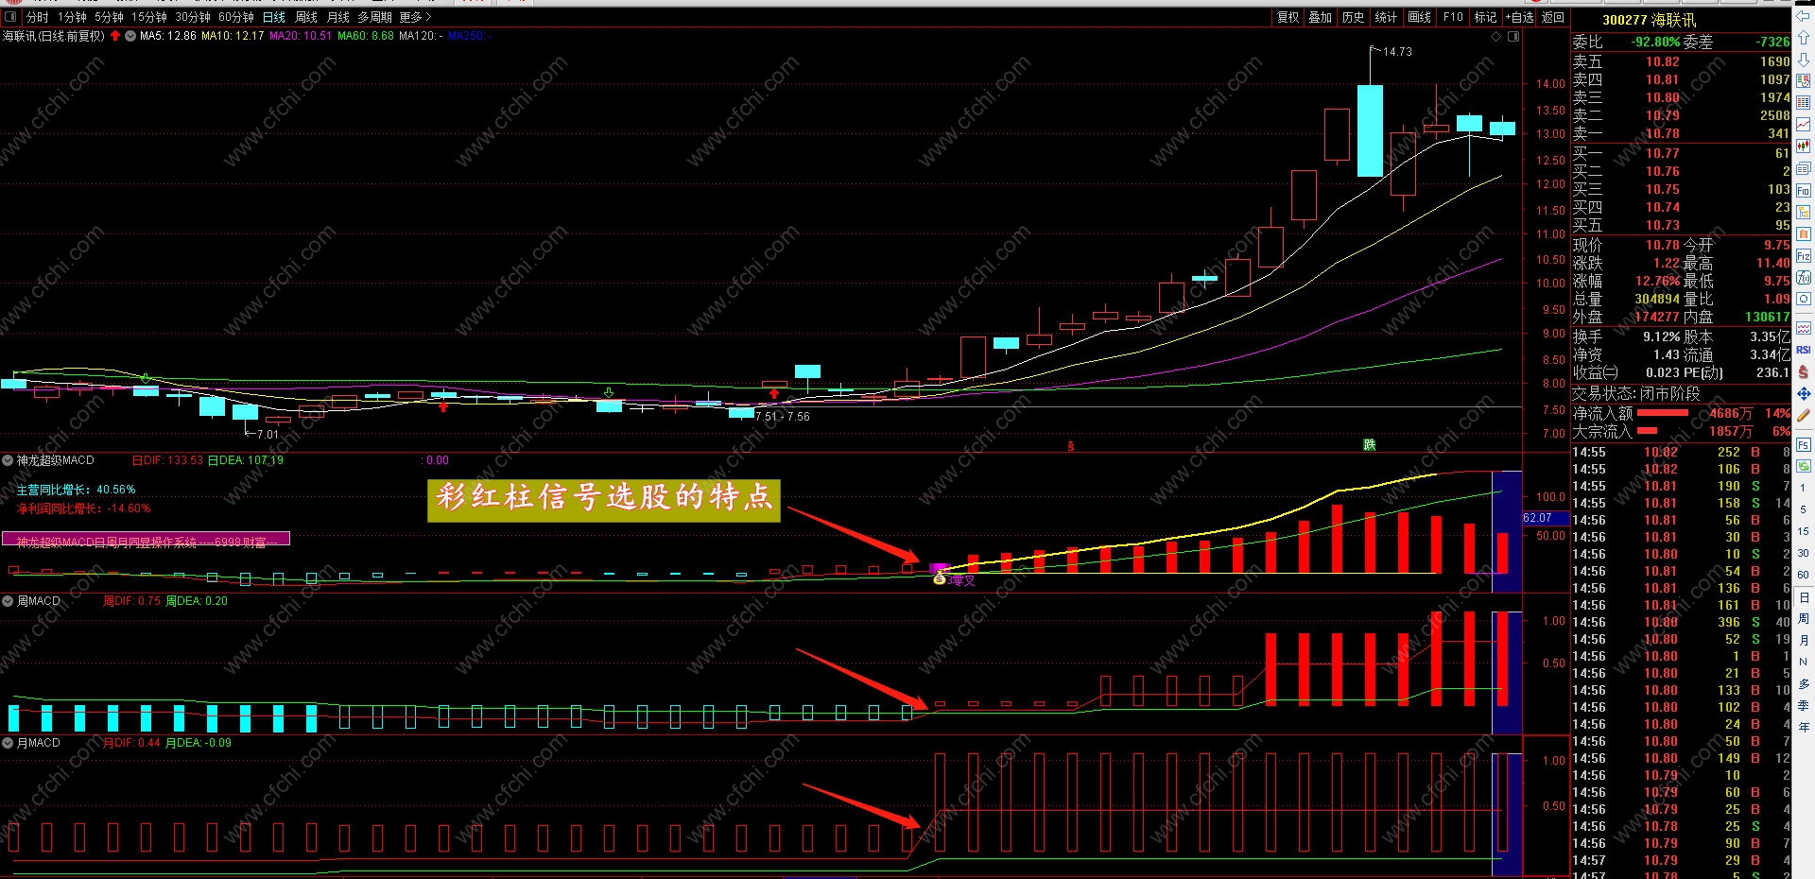Screen dimensions: 1815x879
Task: Open the Fiz sidebar icon
Action: 1804,256
